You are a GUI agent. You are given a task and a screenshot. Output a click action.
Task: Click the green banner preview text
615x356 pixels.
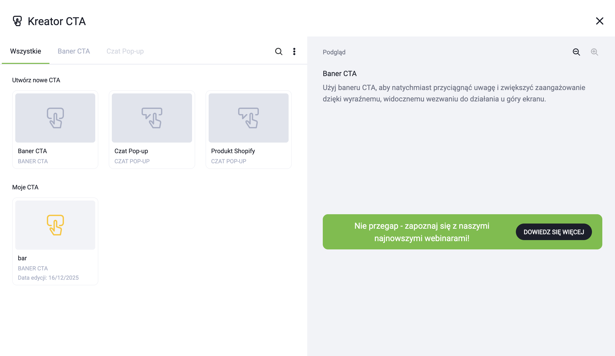pos(422,232)
